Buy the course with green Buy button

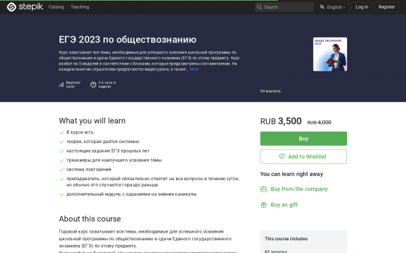coord(303,138)
